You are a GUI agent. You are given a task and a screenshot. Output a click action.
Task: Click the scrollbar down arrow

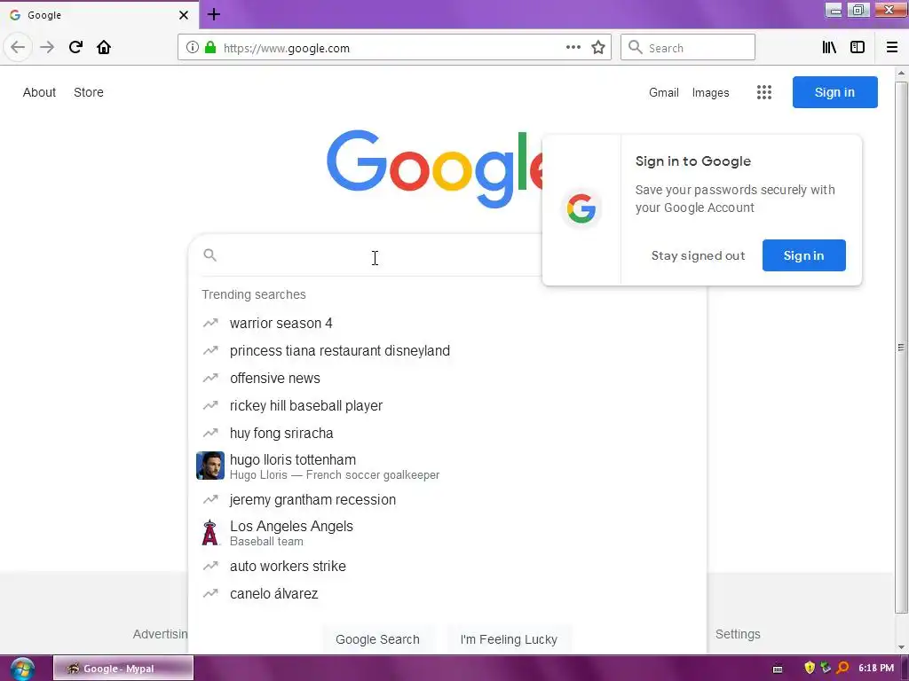[x=901, y=647]
